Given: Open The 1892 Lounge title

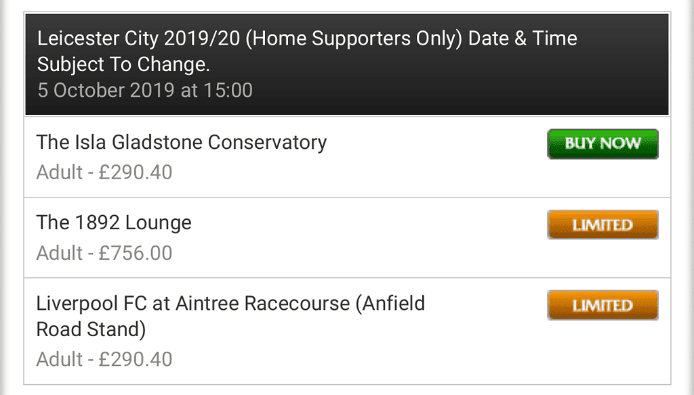Looking at the screenshot, I should pos(114,223).
